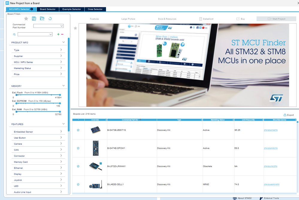Image resolution: width=299 pixels, height=200 pixels.
Task: Star the B-L462E-CELL1 board as favorite
Action: (x=78, y=184)
